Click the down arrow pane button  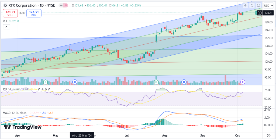click(x=245, y=5)
